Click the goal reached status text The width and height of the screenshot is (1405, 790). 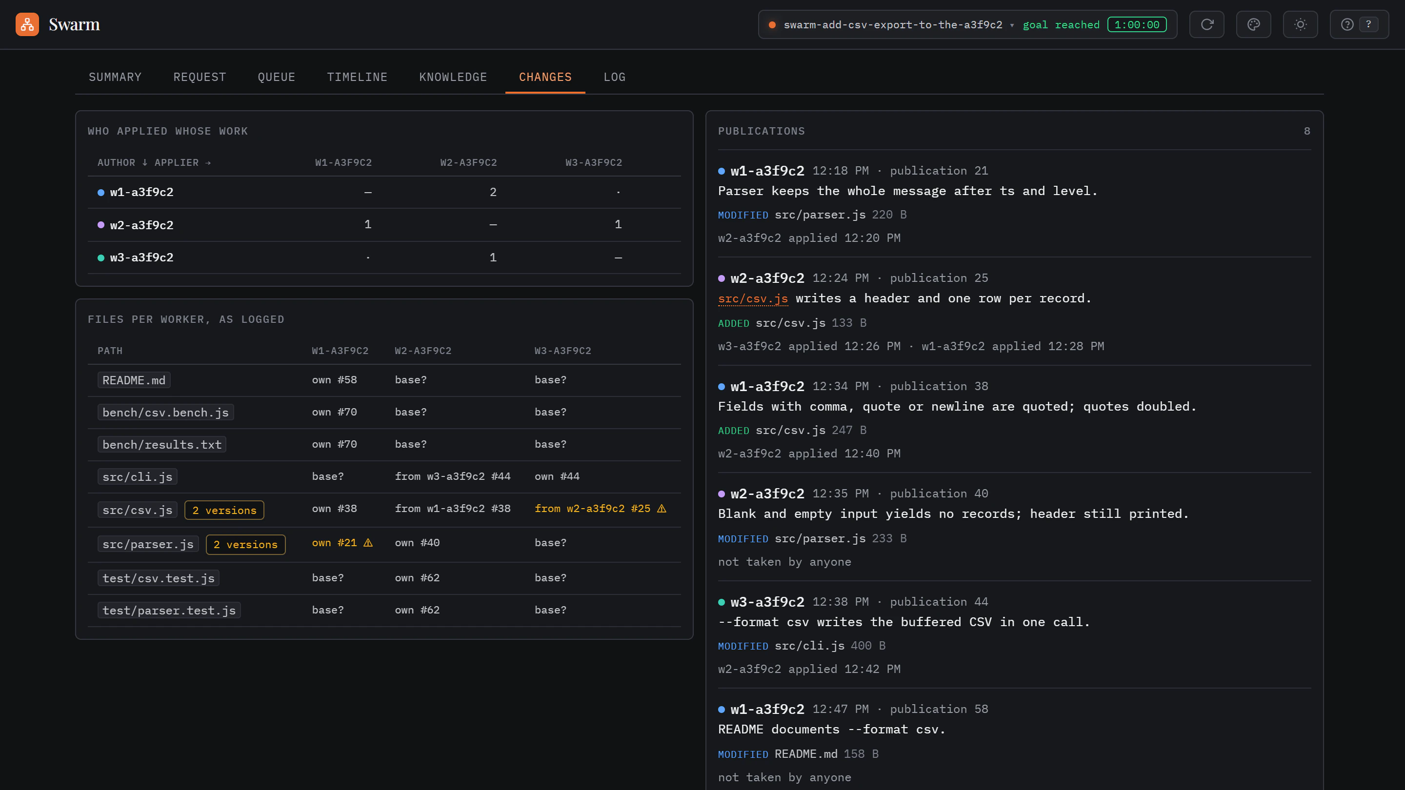[1062, 25]
